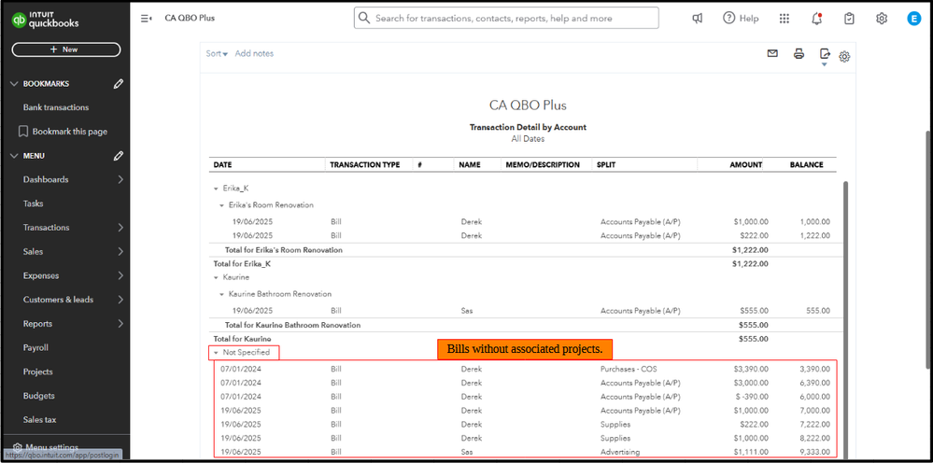Collapse Erika's Room Renovation group

coord(222,205)
